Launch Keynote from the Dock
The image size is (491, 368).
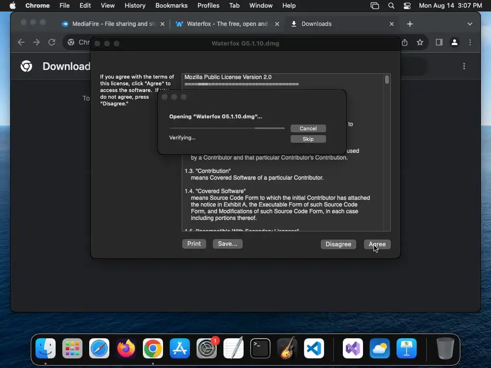407,348
